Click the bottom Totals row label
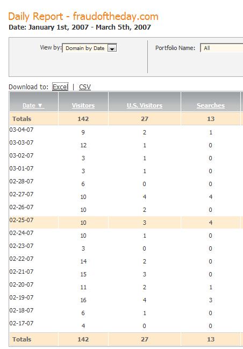Screen dimensions: 243x349 coord(22,339)
